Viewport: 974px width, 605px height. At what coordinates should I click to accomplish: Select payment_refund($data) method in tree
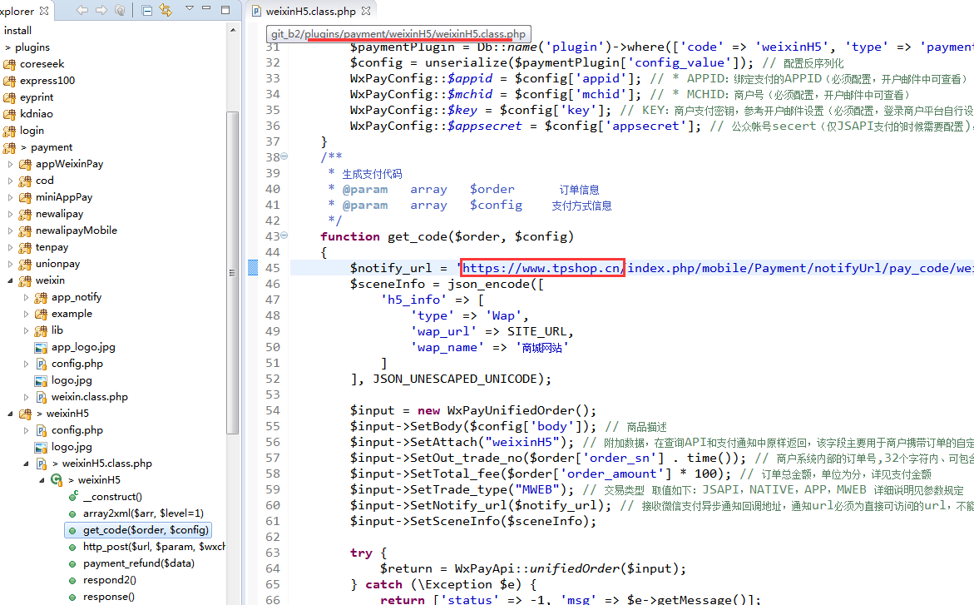[x=138, y=563]
